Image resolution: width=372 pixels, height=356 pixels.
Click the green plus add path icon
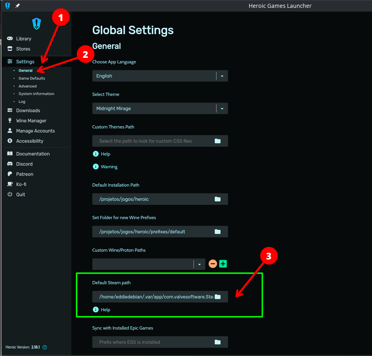tap(223, 264)
